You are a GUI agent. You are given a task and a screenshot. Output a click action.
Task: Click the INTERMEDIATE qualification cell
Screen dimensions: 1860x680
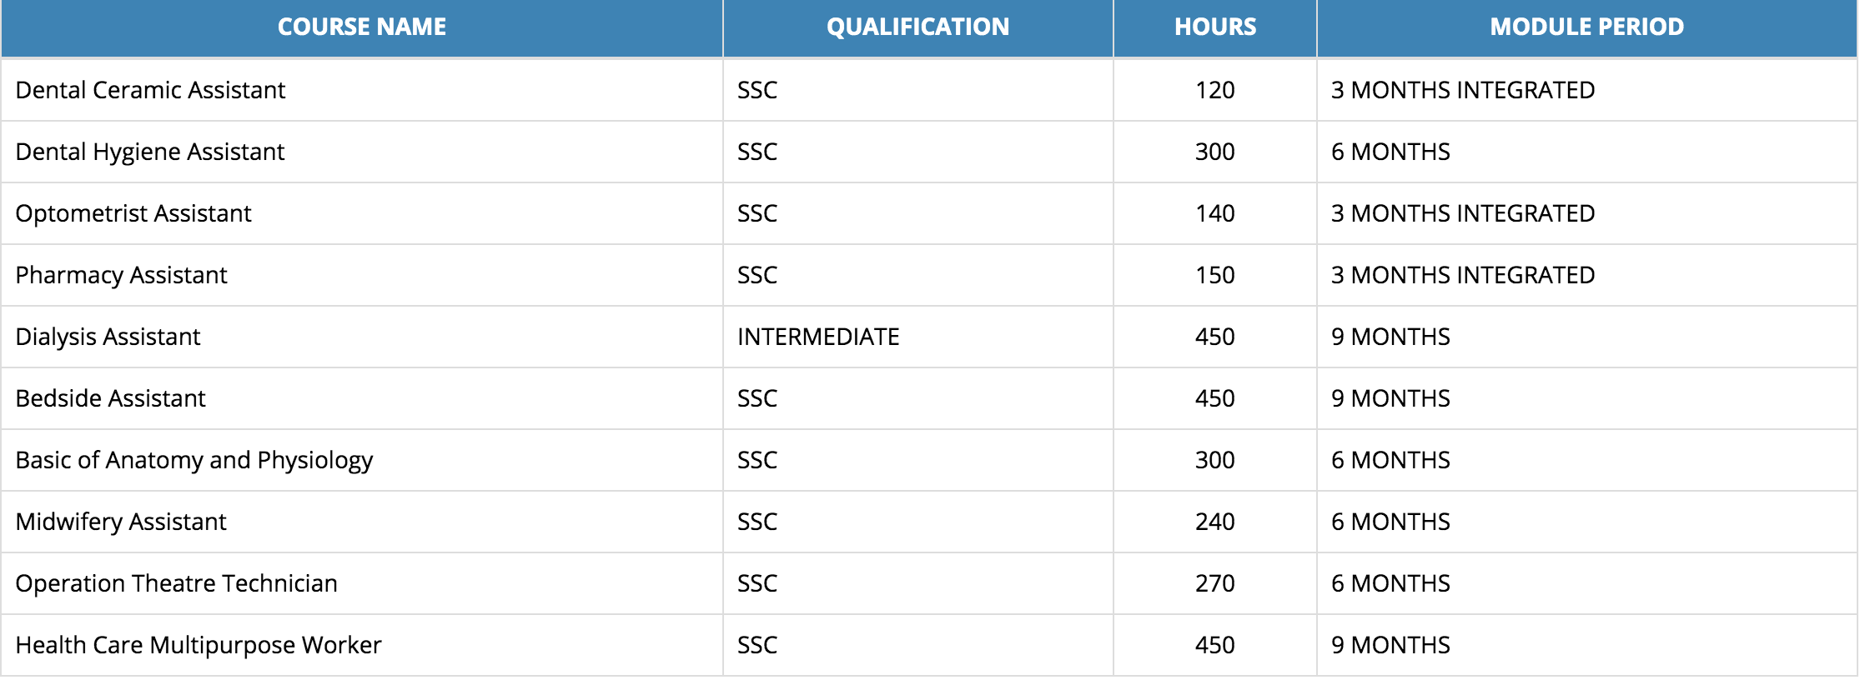click(x=818, y=337)
